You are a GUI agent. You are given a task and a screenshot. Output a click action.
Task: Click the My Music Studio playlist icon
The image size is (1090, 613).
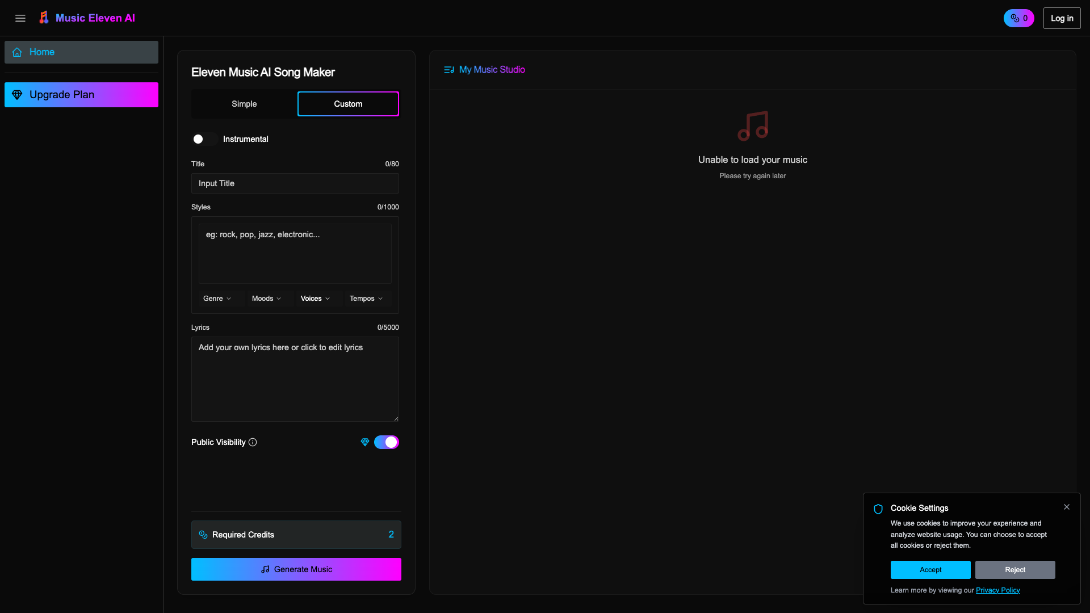(449, 70)
